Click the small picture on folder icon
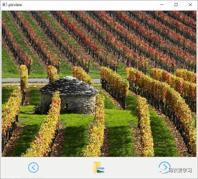This screenshot has width=198, height=179. [x=101, y=170]
